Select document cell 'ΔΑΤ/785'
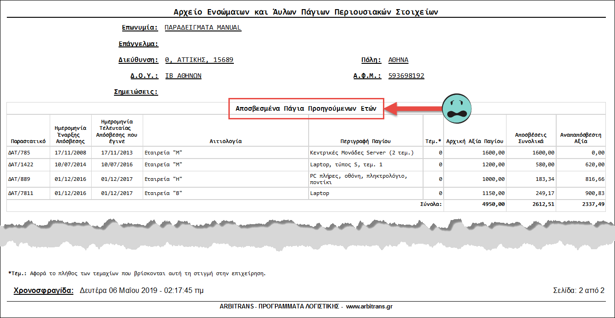The width and height of the screenshot is (615, 318). (x=19, y=153)
